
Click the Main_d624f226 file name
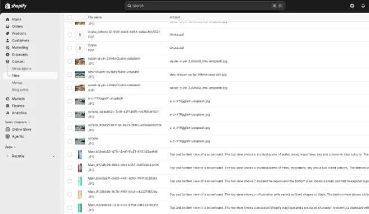tap(123, 165)
